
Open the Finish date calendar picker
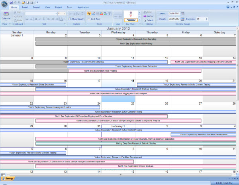coord(182,19)
